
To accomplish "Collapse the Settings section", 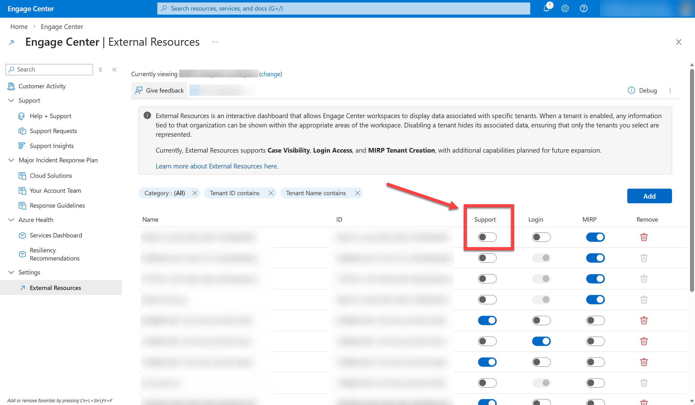I will (x=11, y=272).
